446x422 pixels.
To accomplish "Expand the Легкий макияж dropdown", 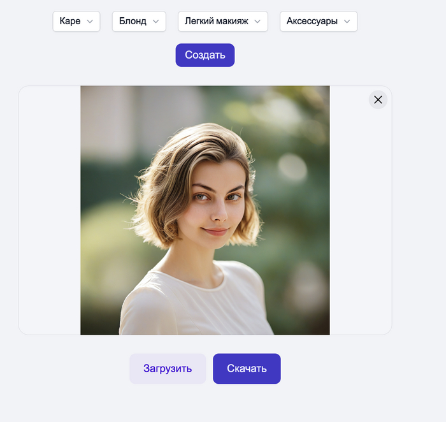I will coord(223,21).
